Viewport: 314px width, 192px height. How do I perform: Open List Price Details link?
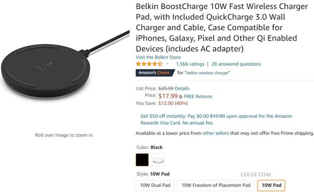click(182, 88)
